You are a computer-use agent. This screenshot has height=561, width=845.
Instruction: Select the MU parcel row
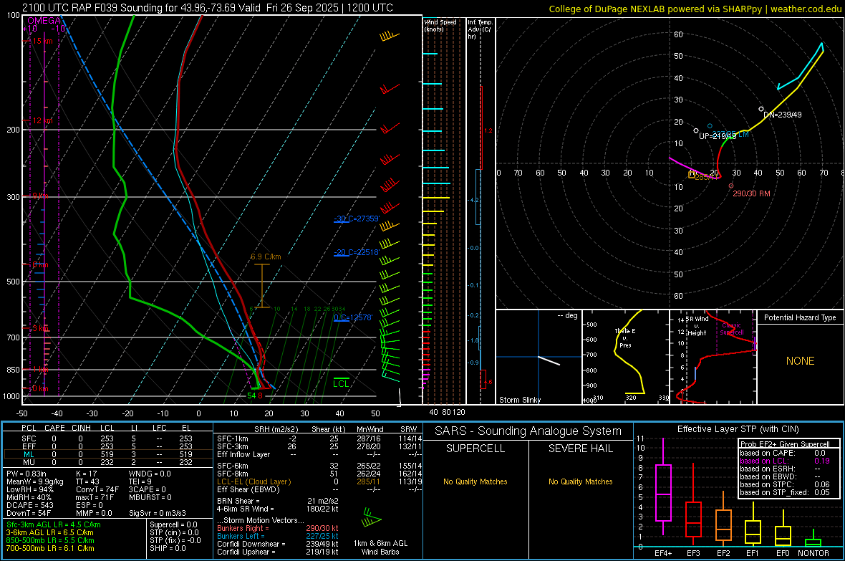pyautogui.click(x=107, y=461)
